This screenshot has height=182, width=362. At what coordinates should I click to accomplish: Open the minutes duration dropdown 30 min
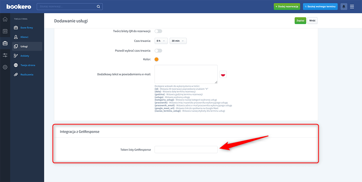[x=178, y=41]
